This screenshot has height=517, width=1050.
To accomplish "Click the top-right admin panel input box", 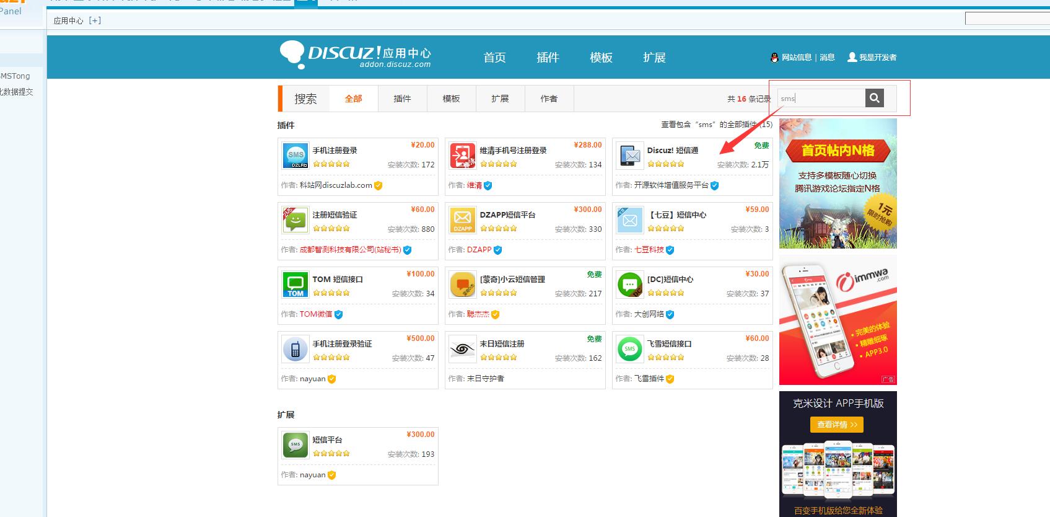I will [1007, 19].
